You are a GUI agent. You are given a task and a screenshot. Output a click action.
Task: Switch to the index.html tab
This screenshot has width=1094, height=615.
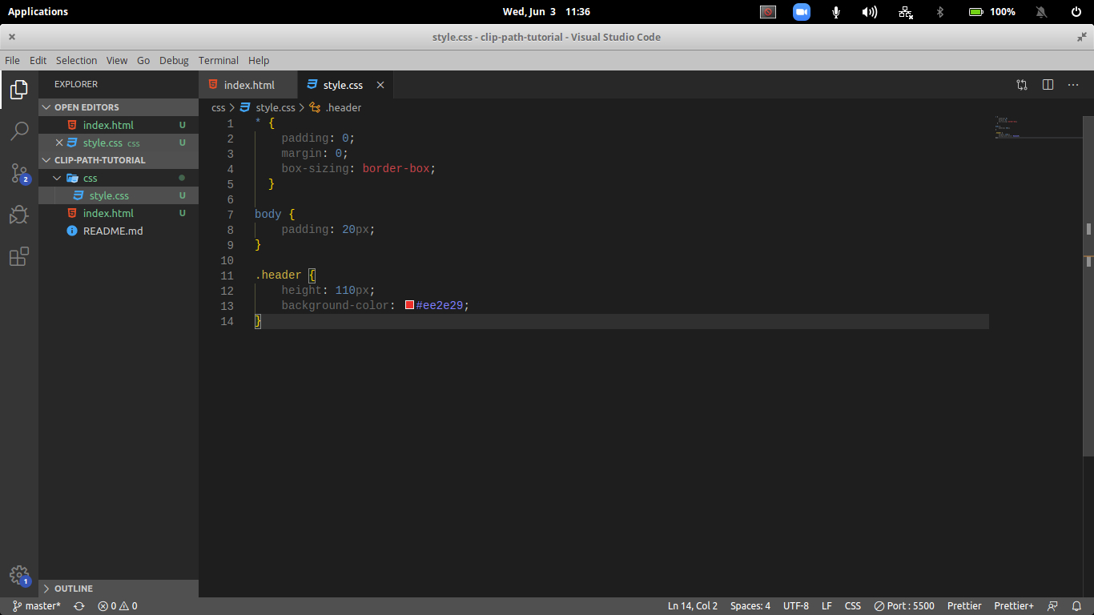point(248,85)
